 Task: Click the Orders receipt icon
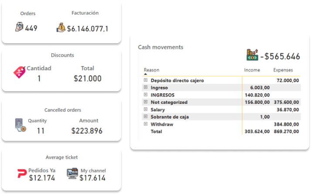19,27
